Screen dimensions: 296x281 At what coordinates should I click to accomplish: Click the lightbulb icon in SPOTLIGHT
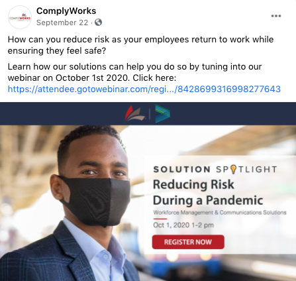pyautogui.click(x=233, y=170)
